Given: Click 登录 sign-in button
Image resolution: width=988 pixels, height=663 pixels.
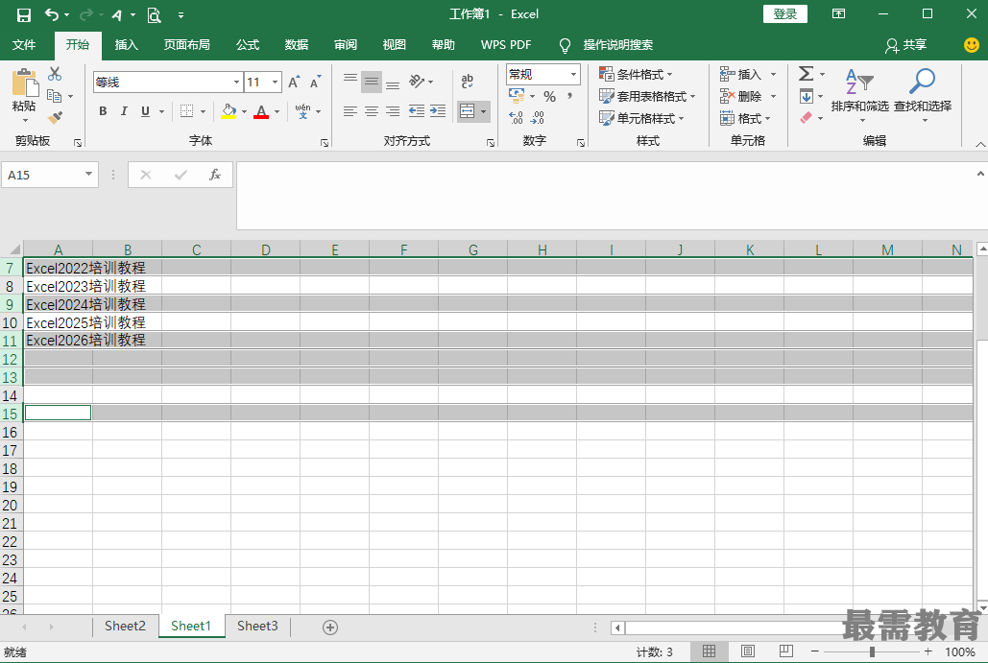Looking at the screenshot, I should click(x=785, y=13).
